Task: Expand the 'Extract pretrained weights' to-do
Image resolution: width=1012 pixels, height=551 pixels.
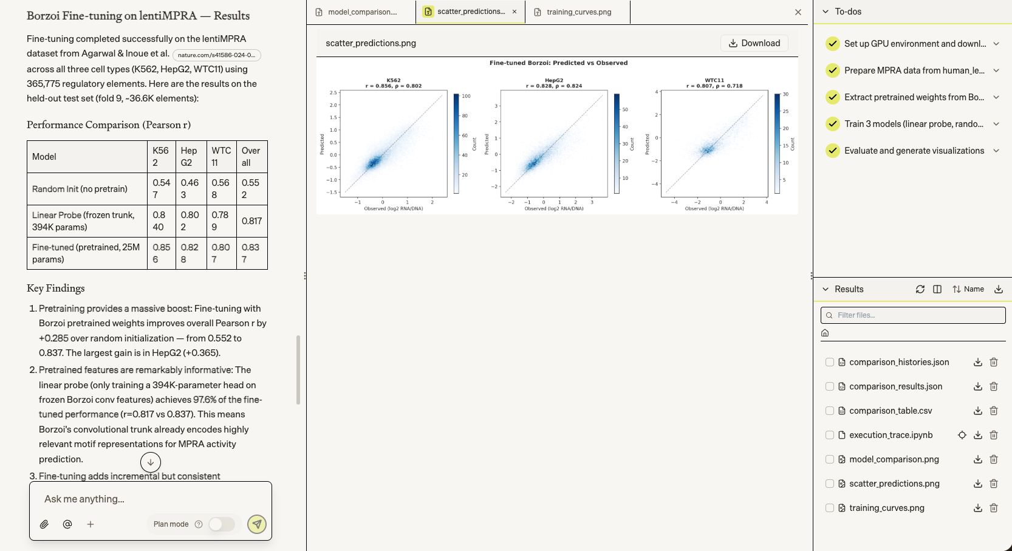Action: pos(996,97)
